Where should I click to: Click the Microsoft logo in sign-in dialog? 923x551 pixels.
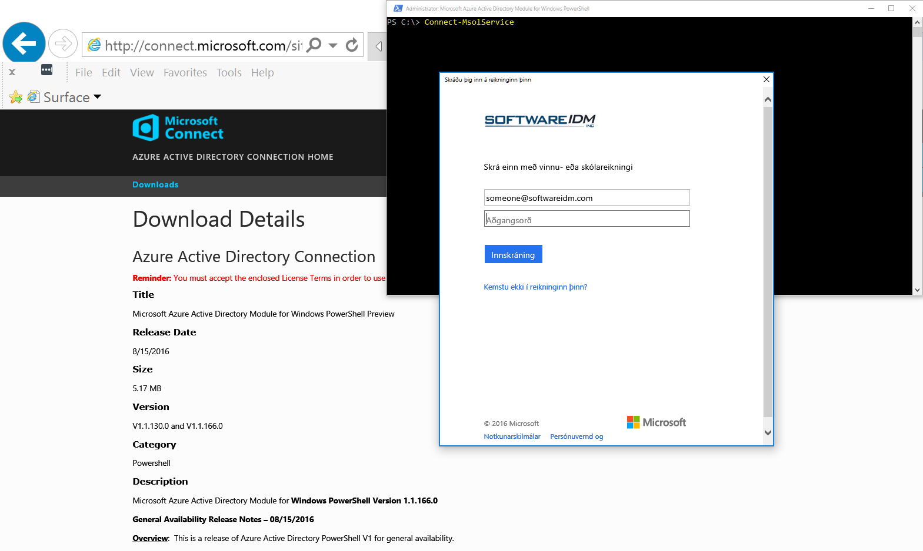pos(657,422)
